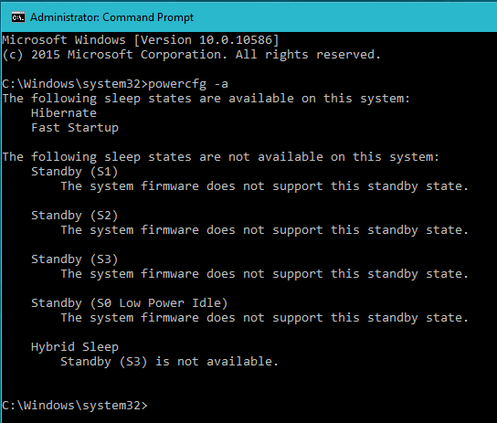
Task: Click firmware message under Standby (S2)
Action: (264, 230)
